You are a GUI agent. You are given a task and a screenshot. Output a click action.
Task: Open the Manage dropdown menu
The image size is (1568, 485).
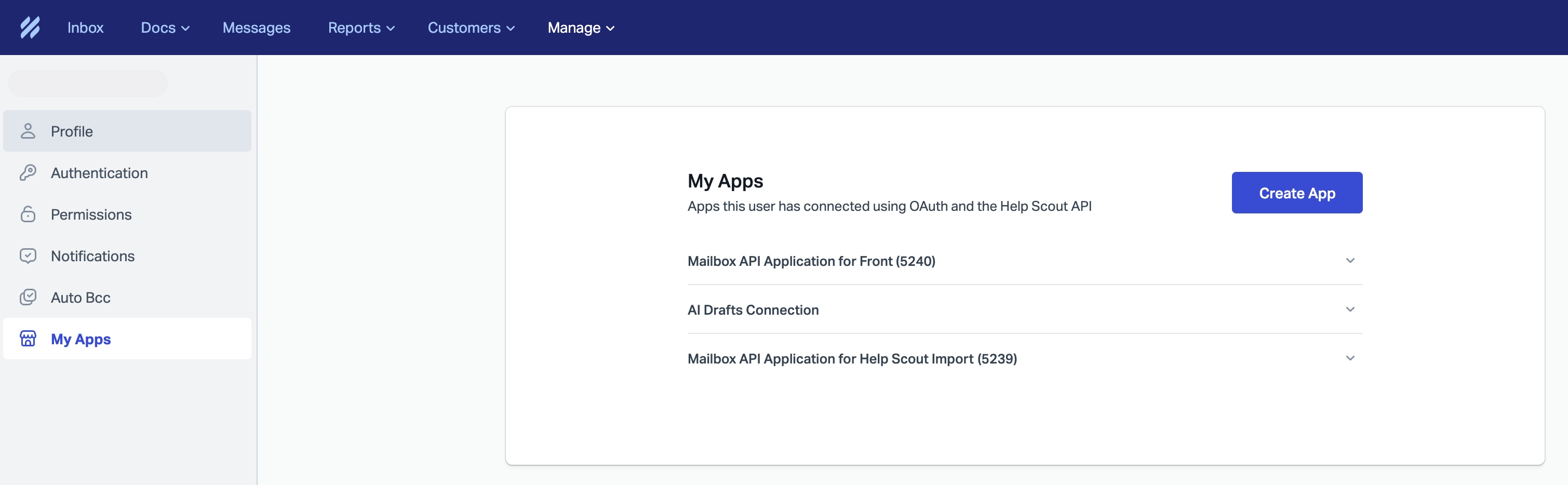(x=581, y=28)
